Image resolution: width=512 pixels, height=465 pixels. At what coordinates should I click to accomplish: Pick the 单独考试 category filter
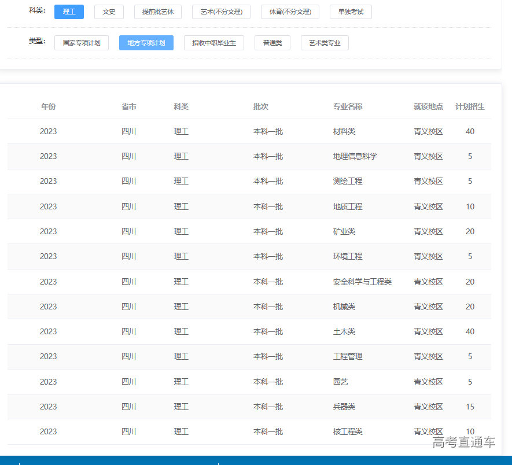[x=351, y=12]
